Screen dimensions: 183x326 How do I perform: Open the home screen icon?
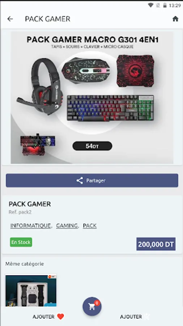click(175, 19)
